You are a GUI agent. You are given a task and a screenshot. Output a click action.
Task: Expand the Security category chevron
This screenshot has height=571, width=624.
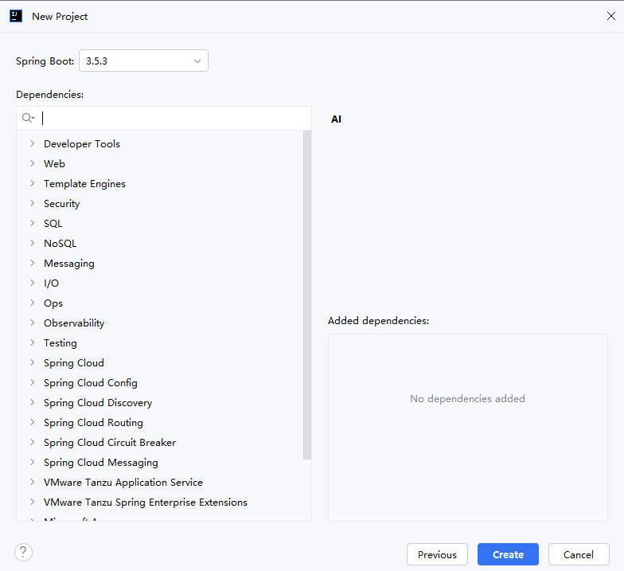coord(32,203)
